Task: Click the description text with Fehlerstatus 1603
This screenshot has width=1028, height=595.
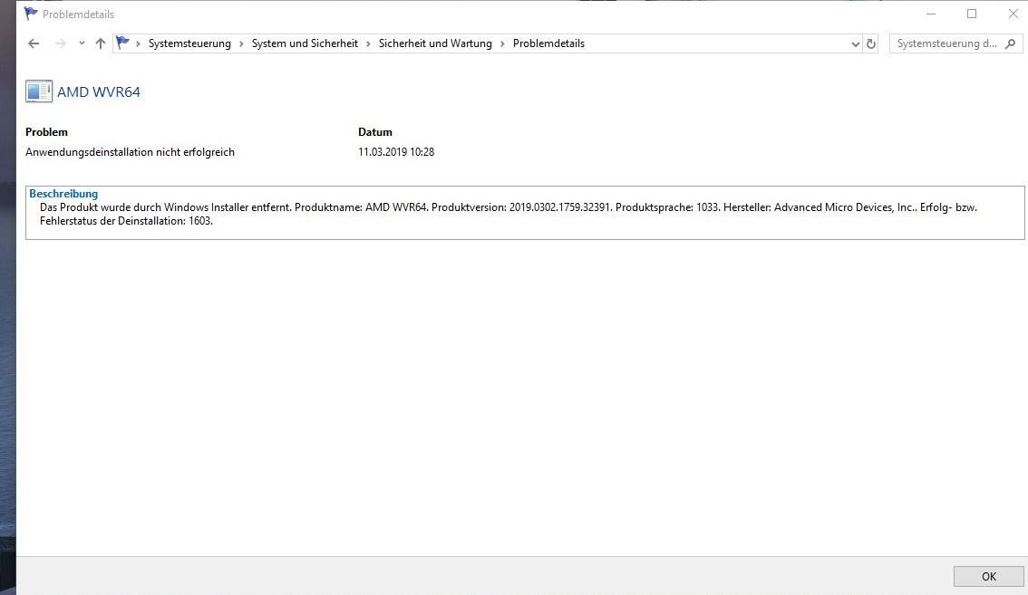Action: (x=508, y=214)
